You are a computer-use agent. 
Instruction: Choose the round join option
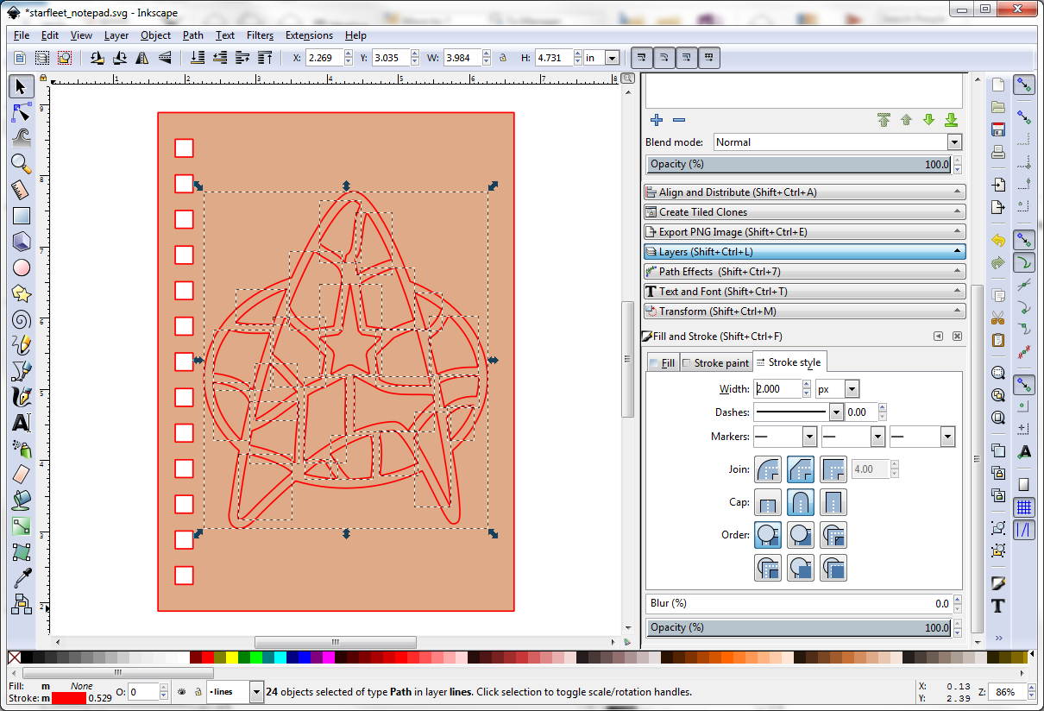pos(768,469)
